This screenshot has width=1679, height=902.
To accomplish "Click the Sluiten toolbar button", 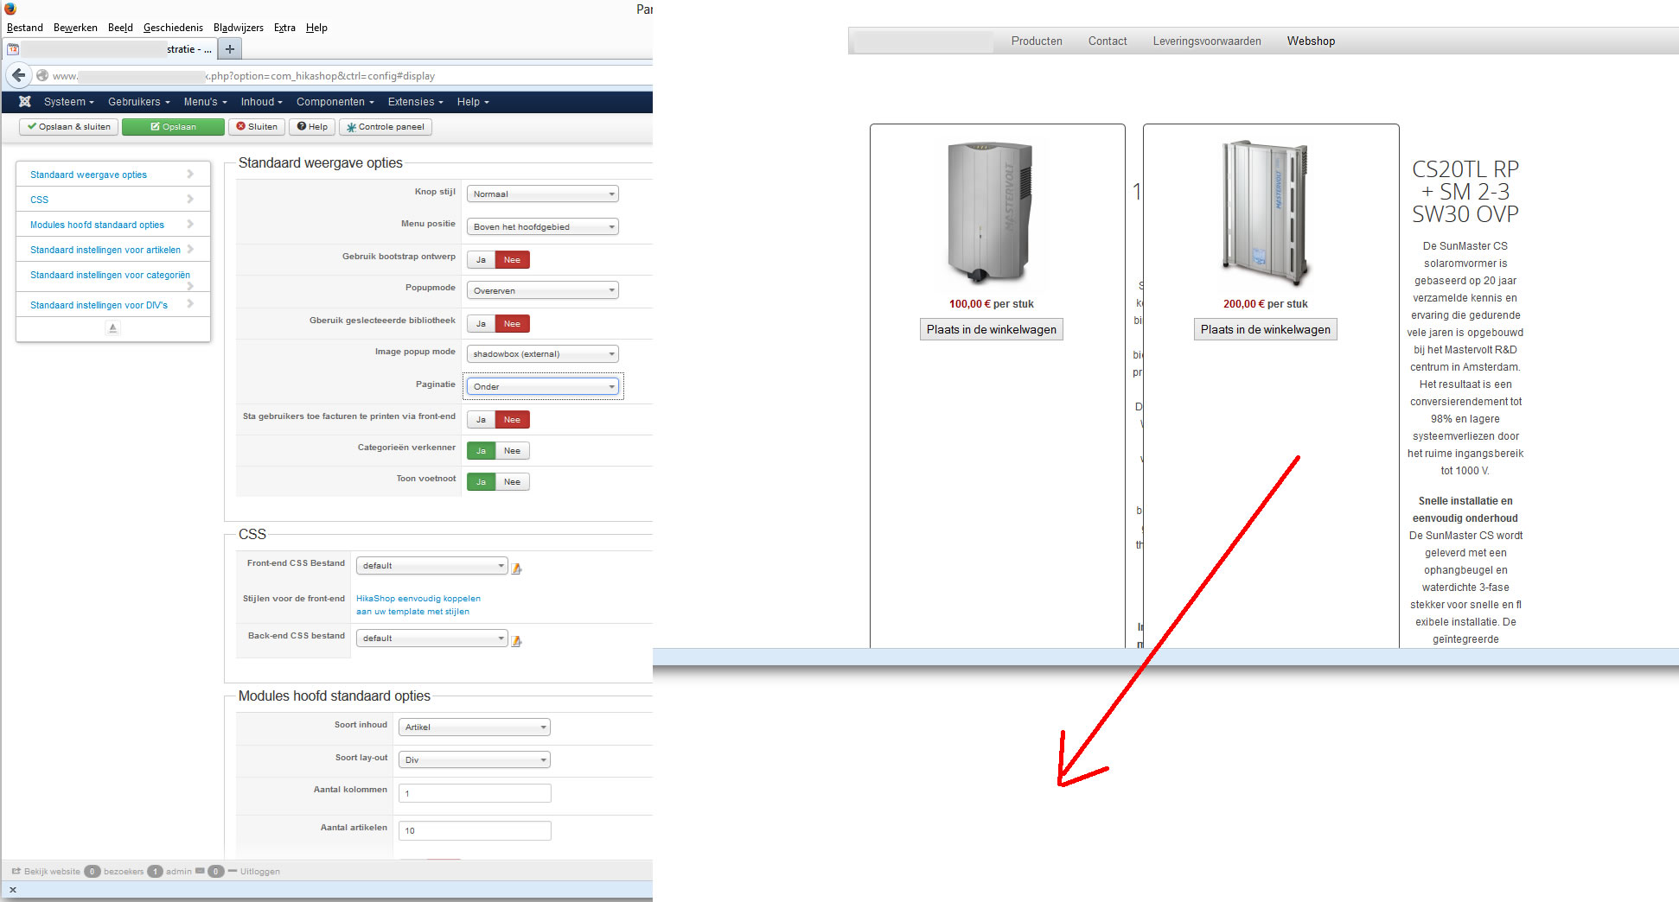I will 258,127.
